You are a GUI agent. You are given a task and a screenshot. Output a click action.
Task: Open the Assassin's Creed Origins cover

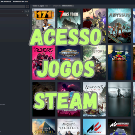click(x=44, y=127)
